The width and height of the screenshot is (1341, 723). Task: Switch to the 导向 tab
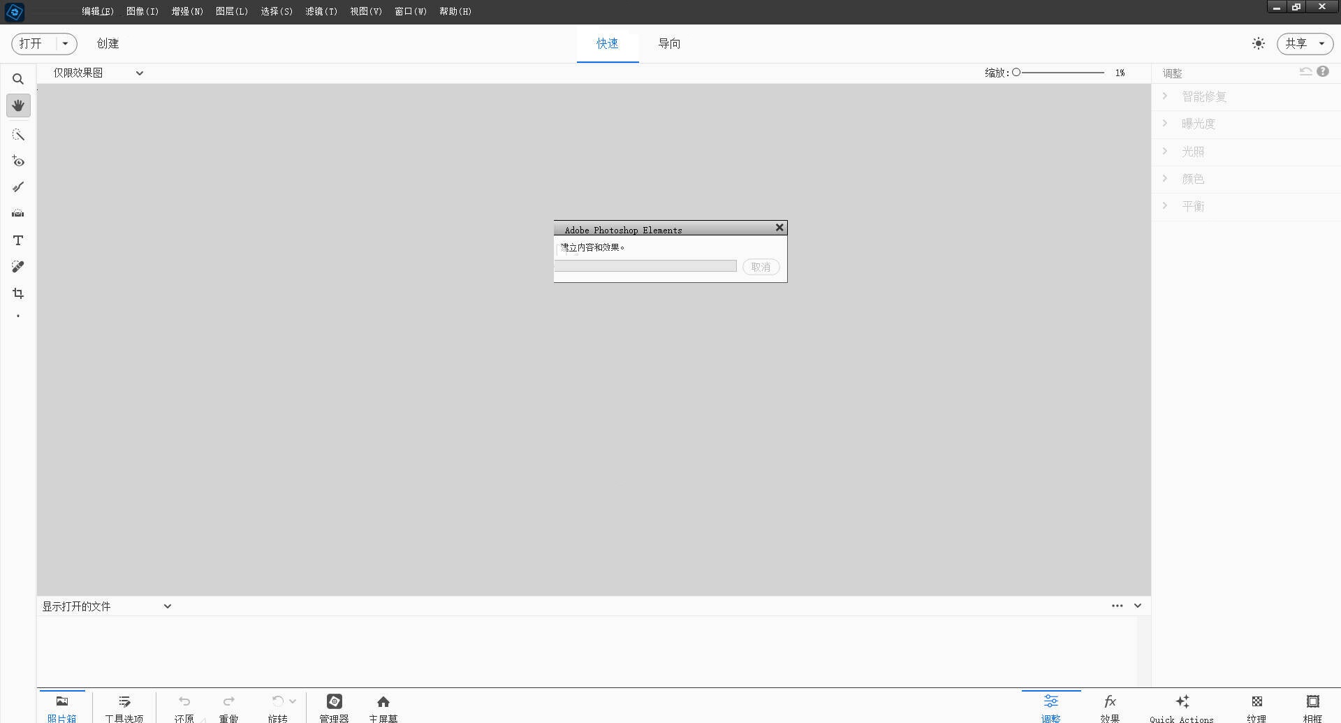pyautogui.click(x=669, y=43)
